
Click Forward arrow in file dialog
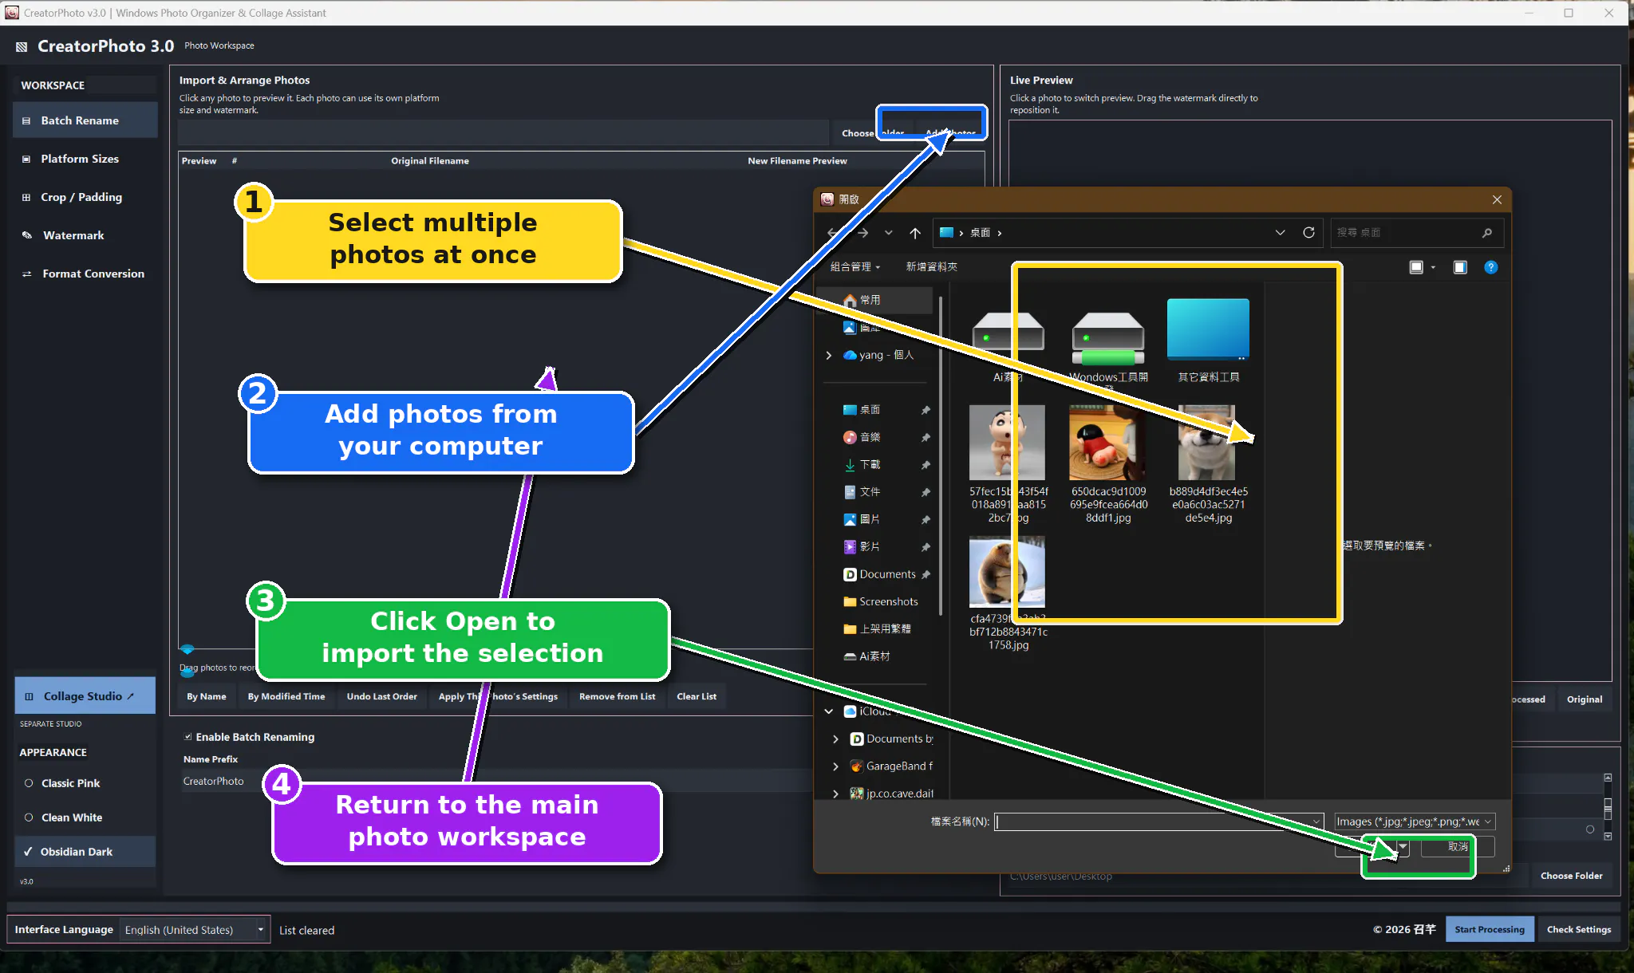[x=862, y=233]
